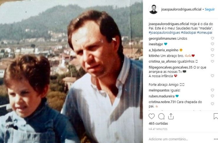Viewport: 218px width, 143px height.
Task: Click the father and son photo
Action: [71, 71]
